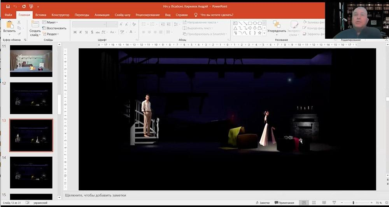Open the font size combo box
389x207 pixels.
coord(112,24)
